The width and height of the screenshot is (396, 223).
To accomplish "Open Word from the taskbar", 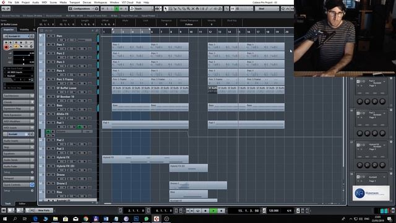I will 106,219.
